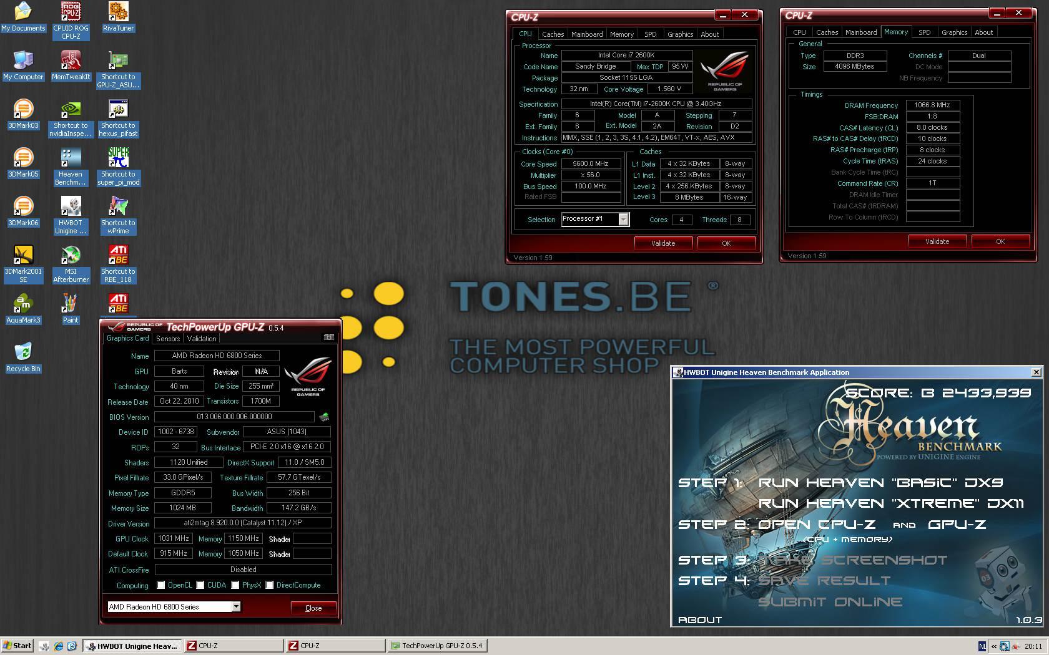Launch MemTweakIt desktop icon
Viewport: 1049px width, 655px height.
[71, 65]
